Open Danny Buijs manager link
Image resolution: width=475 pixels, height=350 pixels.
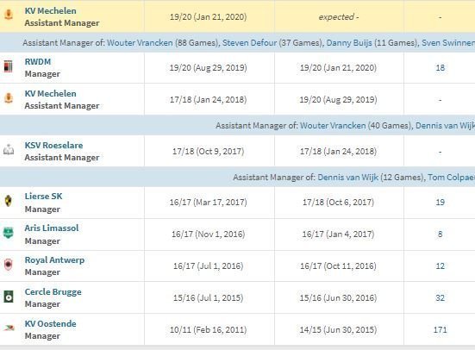(x=349, y=43)
